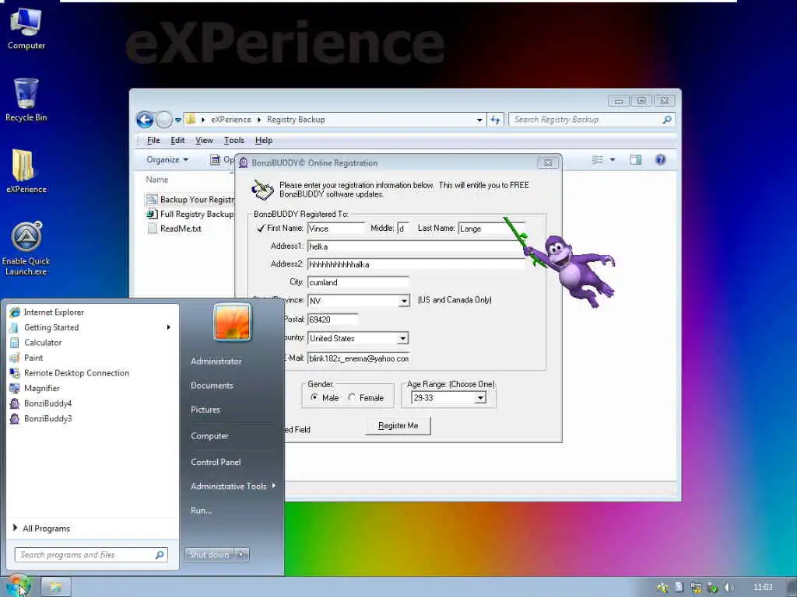Image resolution: width=797 pixels, height=597 pixels.
Task: Open the Help menu
Action: [264, 140]
